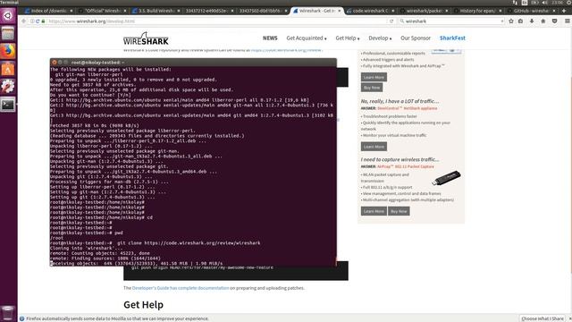
Task: Select the Terminal icon in the dock
Action: 8,105
